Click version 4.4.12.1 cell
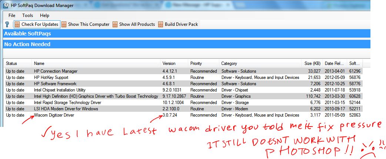 170,71
